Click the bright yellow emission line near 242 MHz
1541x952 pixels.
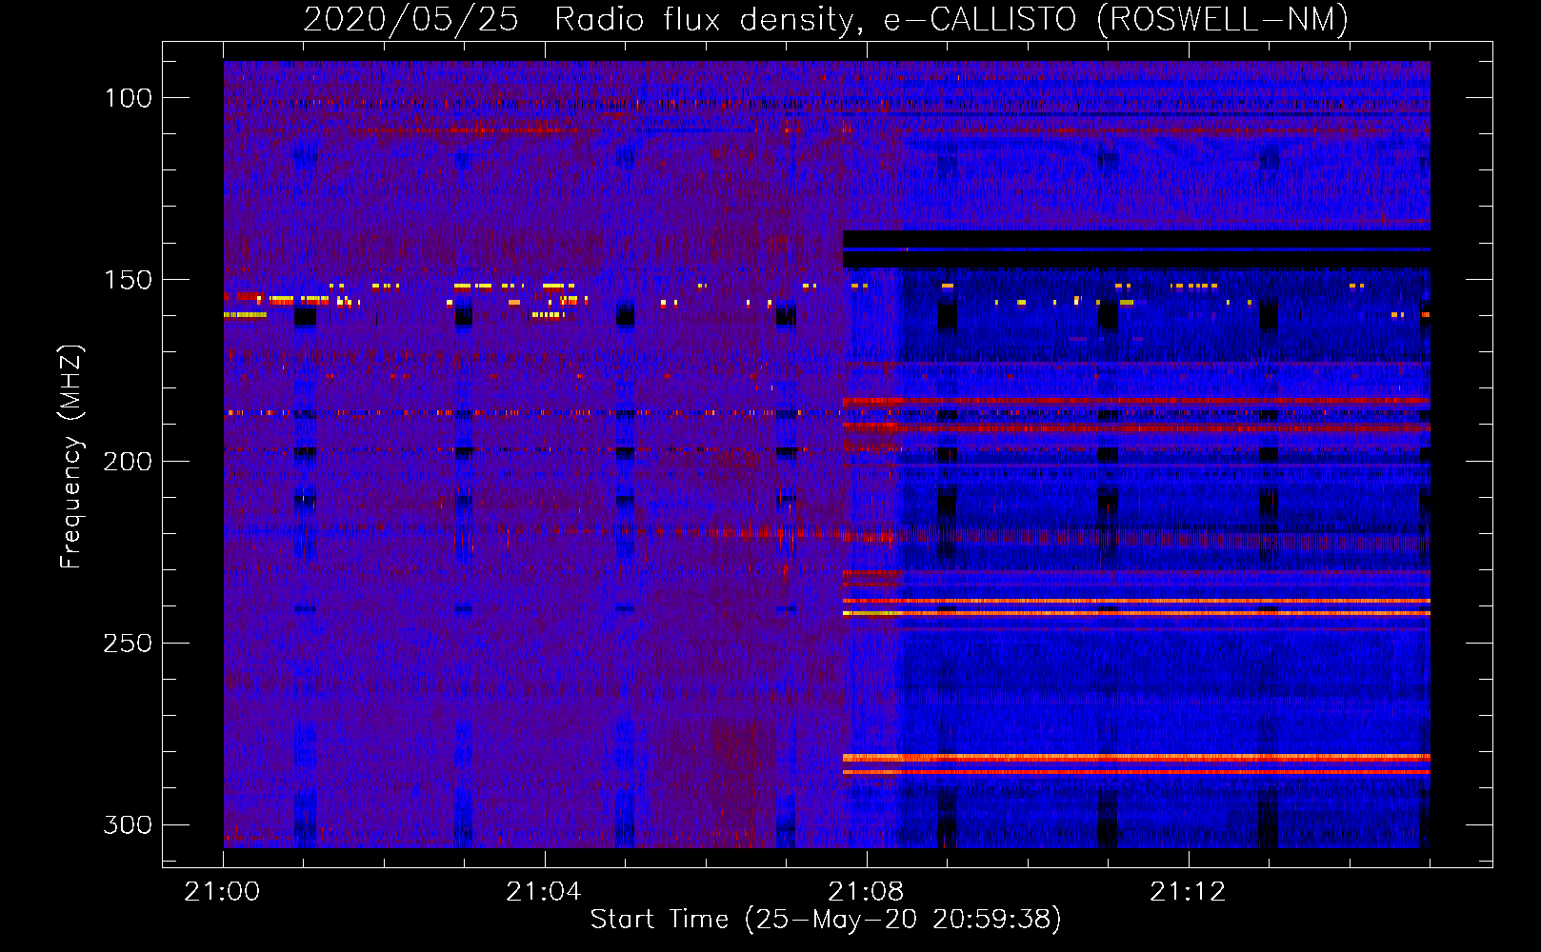tap(1136, 613)
